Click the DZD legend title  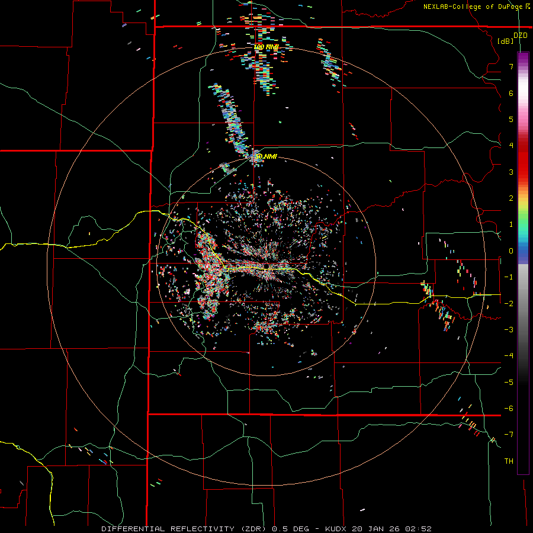click(x=521, y=36)
